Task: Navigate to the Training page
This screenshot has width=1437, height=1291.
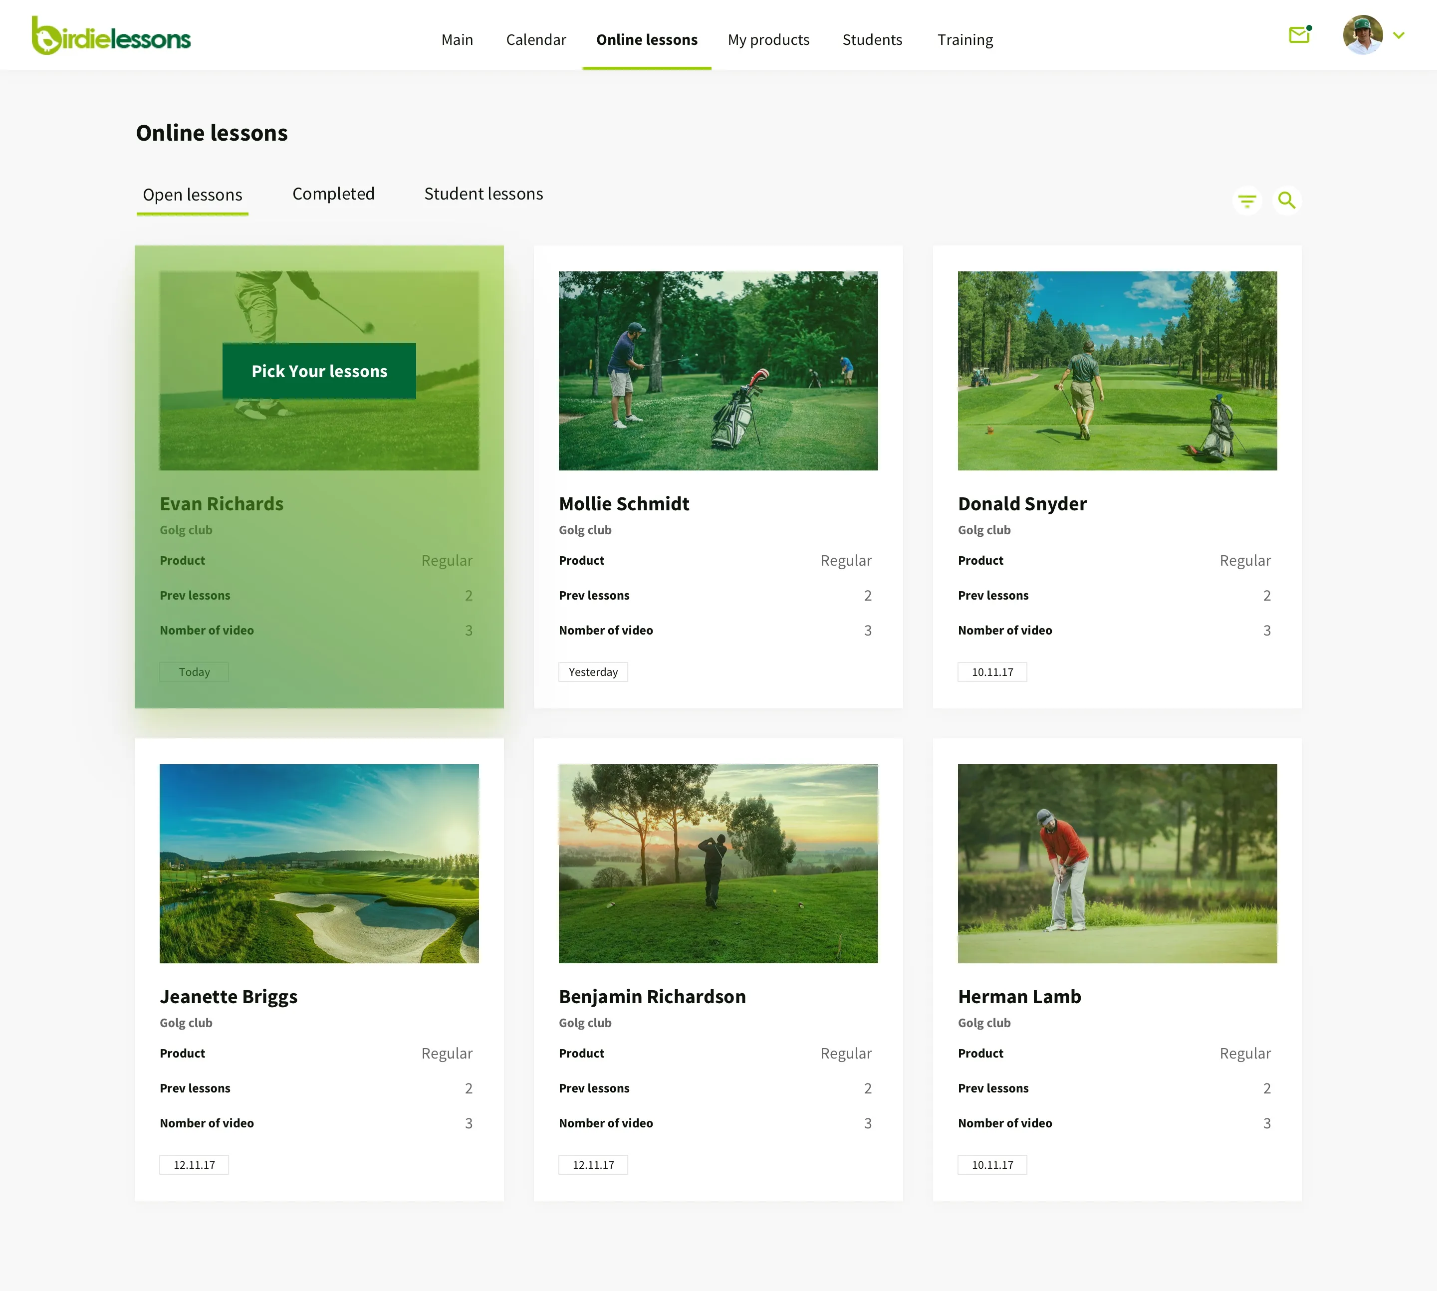Action: [964, 40]
